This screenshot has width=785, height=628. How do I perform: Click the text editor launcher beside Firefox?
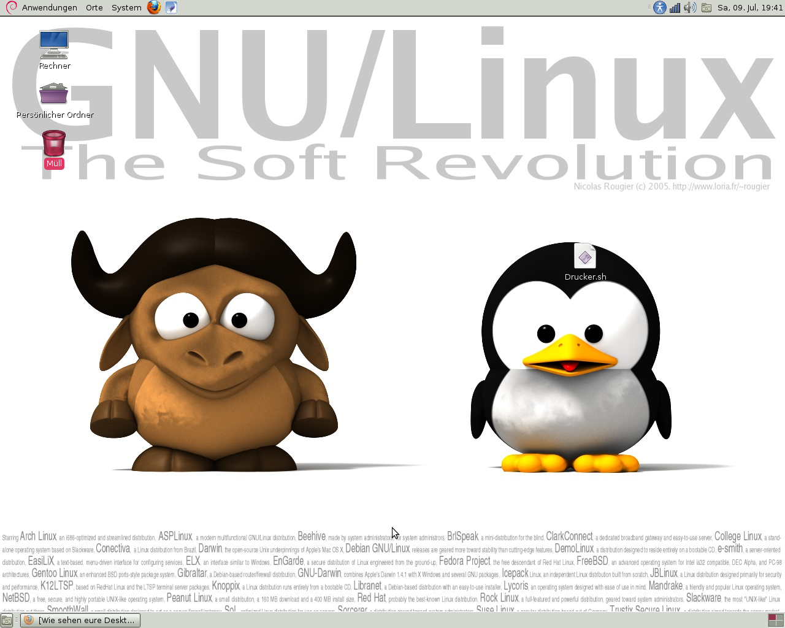point(171,7)
